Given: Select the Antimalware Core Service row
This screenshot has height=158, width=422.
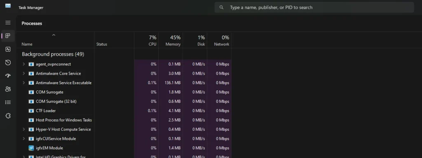Looking at the screenshot, I should click(124, 73).
